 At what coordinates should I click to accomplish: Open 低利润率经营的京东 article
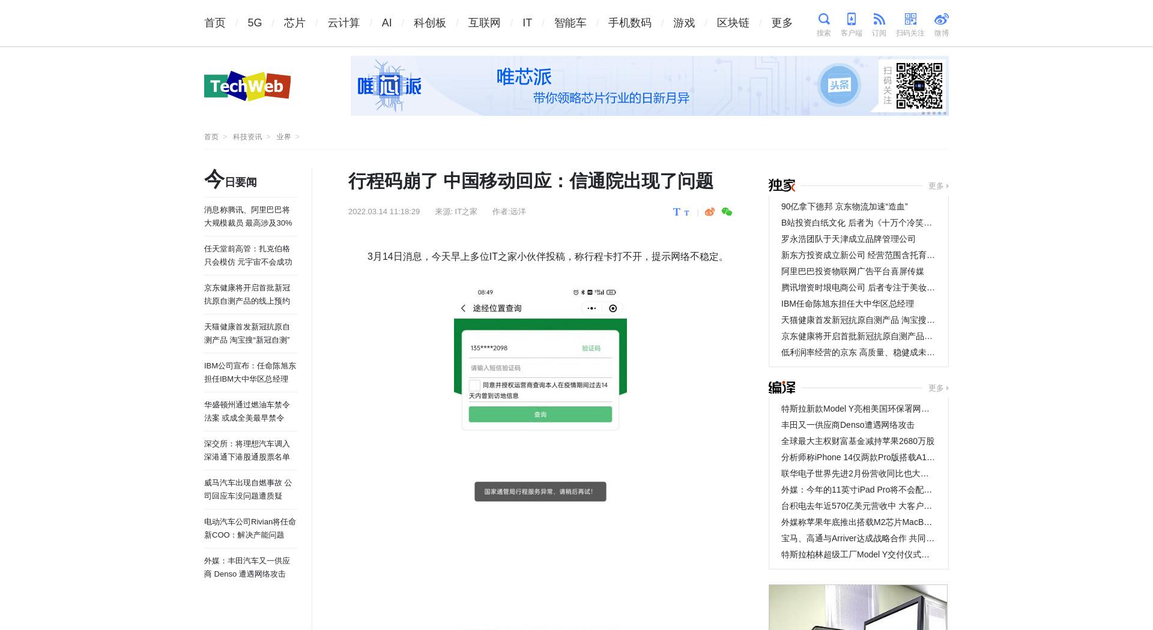(x=858, y=352)
